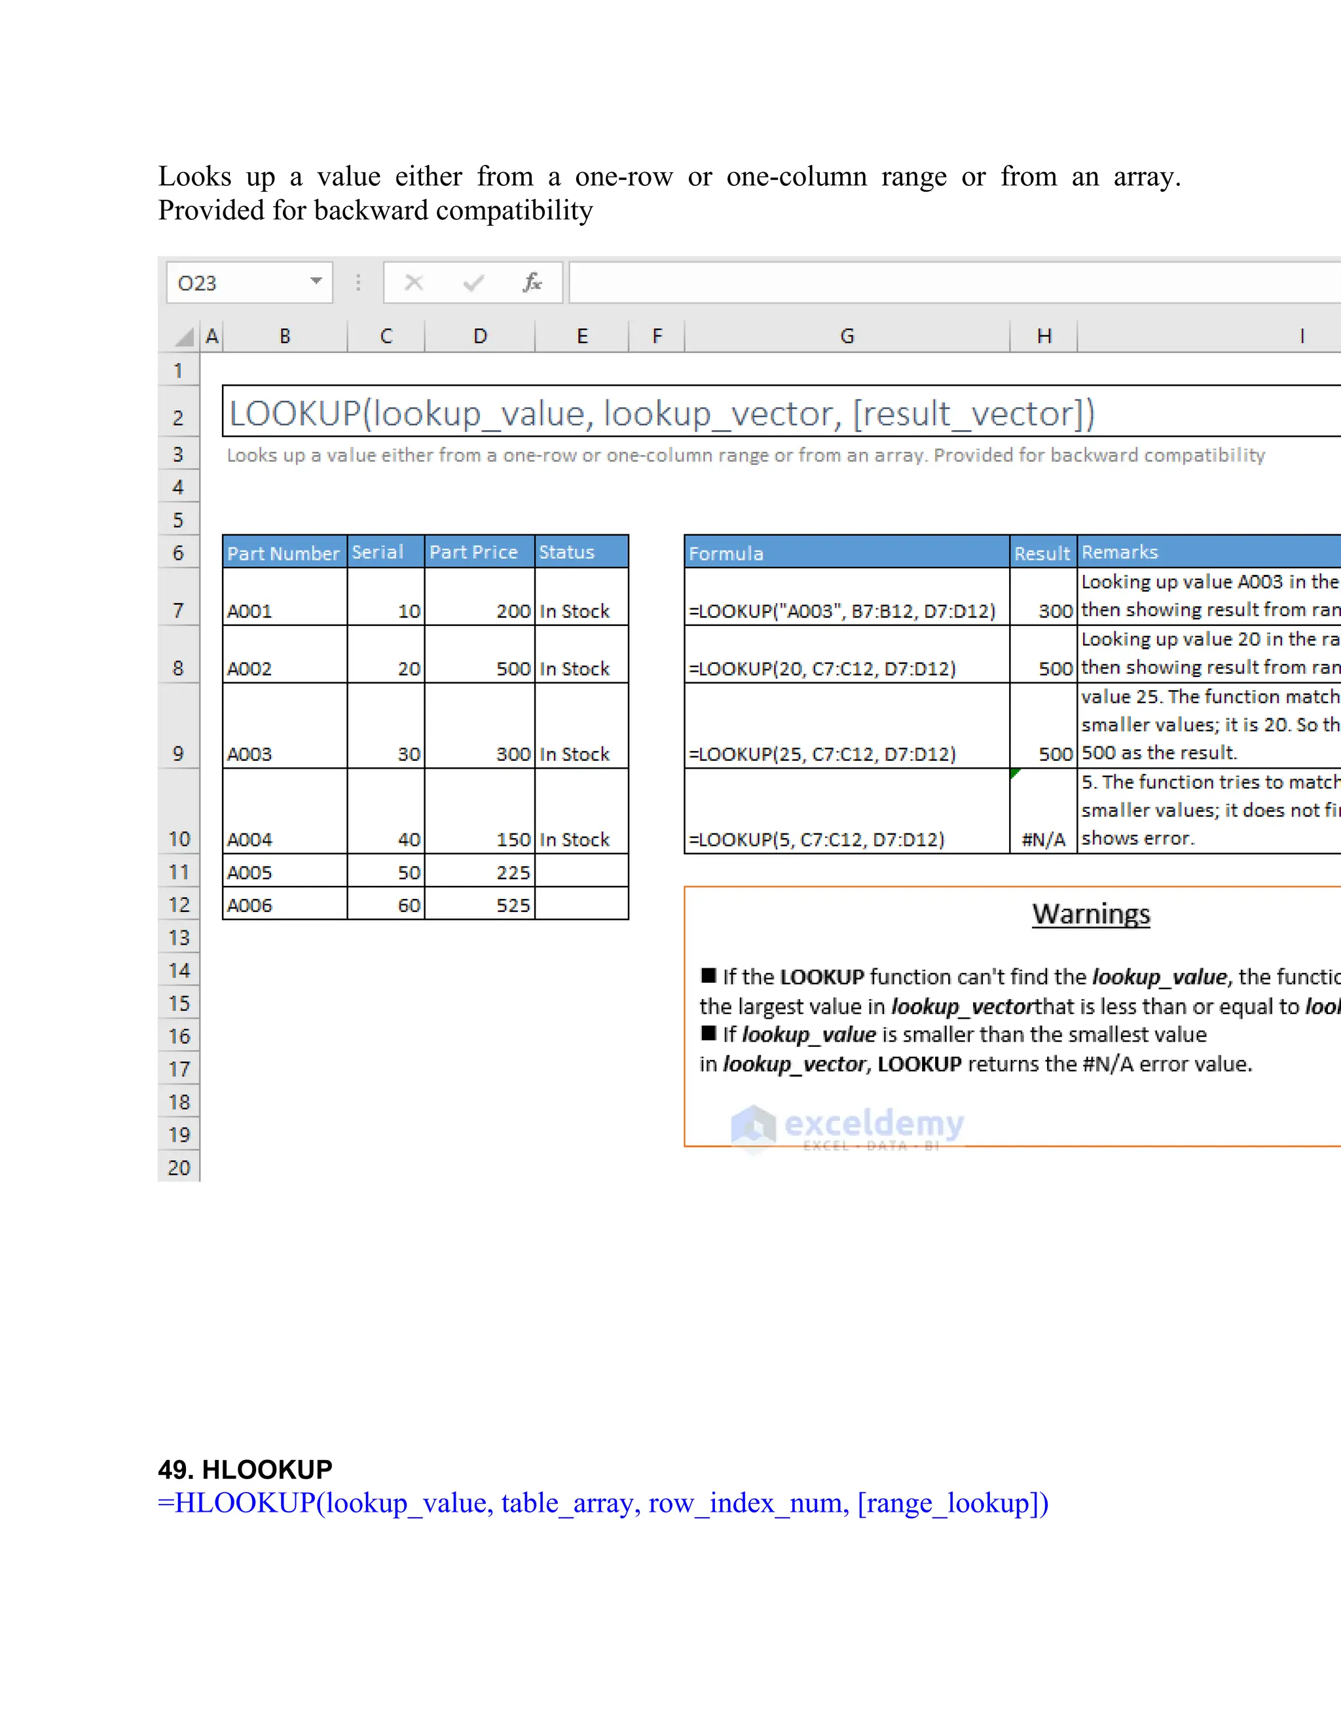Image resolution: width=1341 pixels, height=1735 pixels.
Task: Select column G header
Action: click(847, 336)
